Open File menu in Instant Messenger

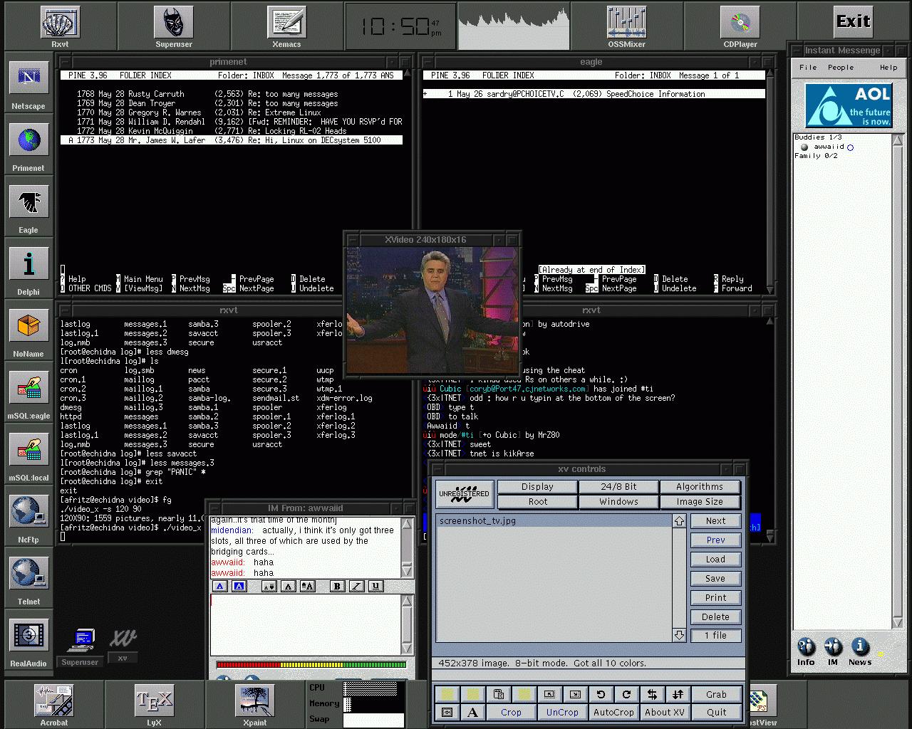coord(808,68)
